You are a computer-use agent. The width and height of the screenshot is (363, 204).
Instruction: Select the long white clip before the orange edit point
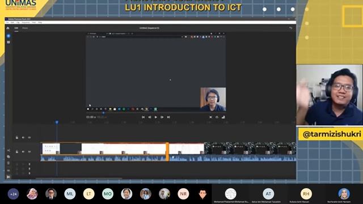point(124,148)
